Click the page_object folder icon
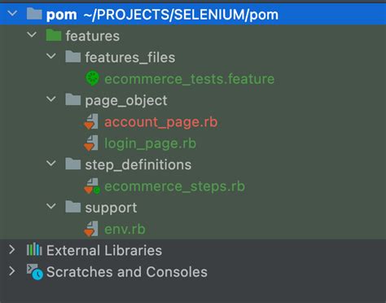 click(72, 99)
